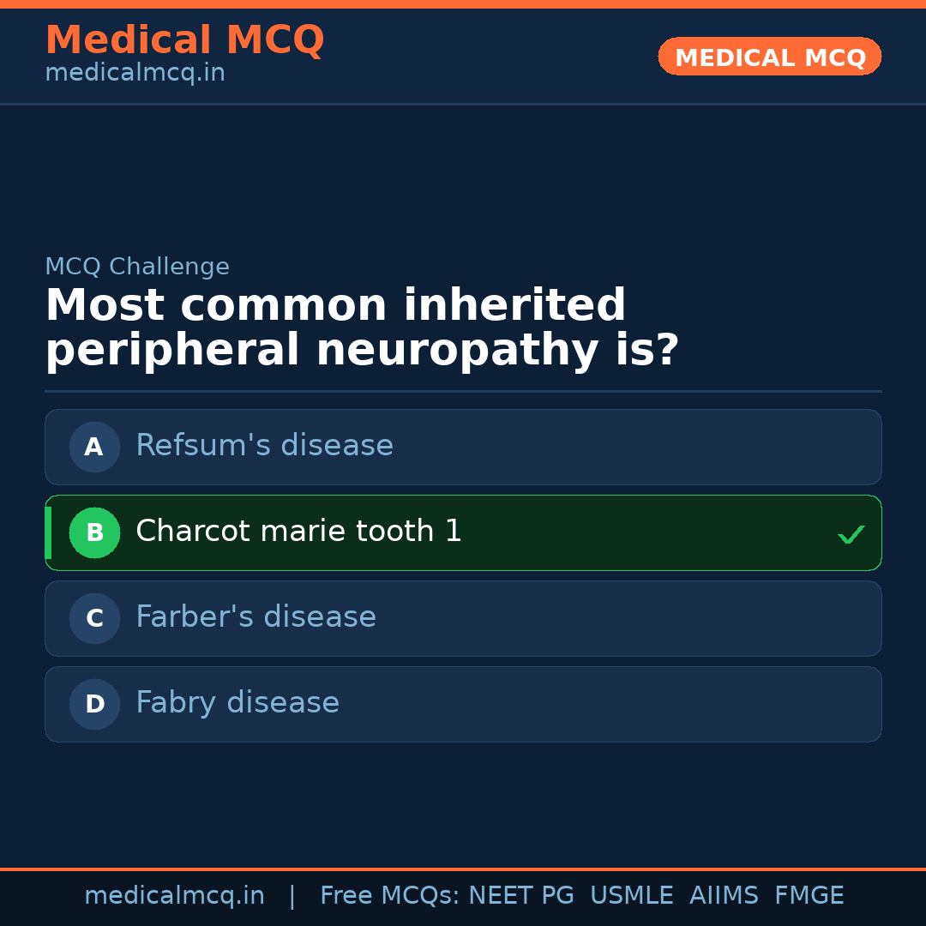The image size is (926, 926).
Task: Click the MCQ Challenge label
Action: (x=137, y=267)
